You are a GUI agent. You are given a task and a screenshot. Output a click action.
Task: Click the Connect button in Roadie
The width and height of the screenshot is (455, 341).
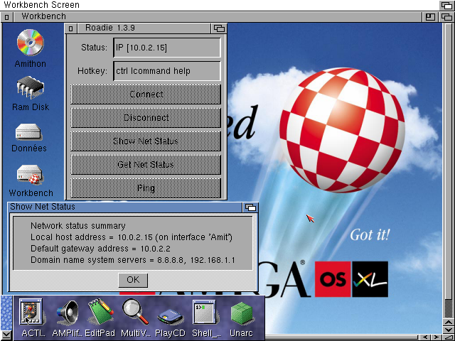[146, 94]
